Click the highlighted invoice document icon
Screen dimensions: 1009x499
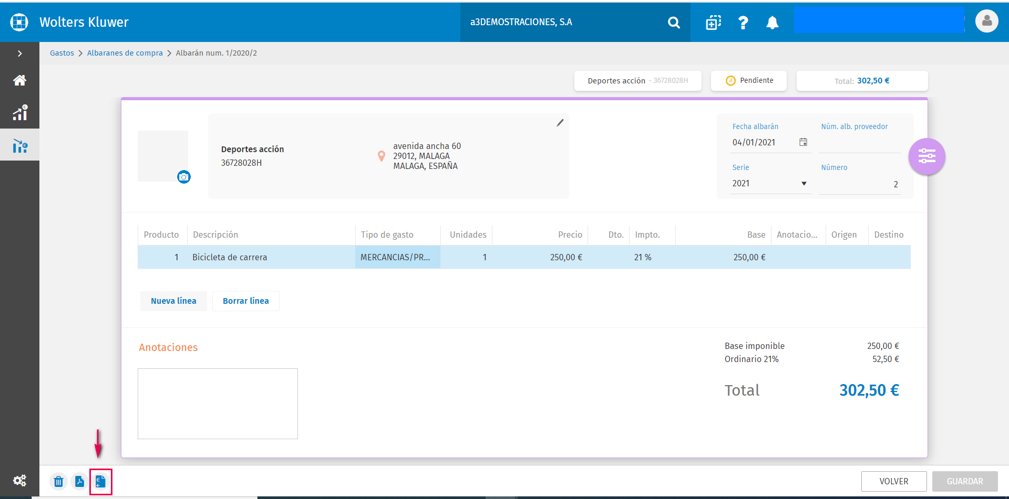(101, 481)
